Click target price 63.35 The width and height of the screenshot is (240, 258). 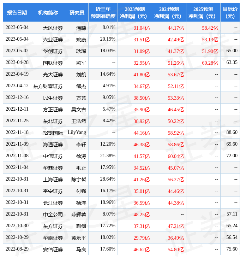(x=232, y=62)
